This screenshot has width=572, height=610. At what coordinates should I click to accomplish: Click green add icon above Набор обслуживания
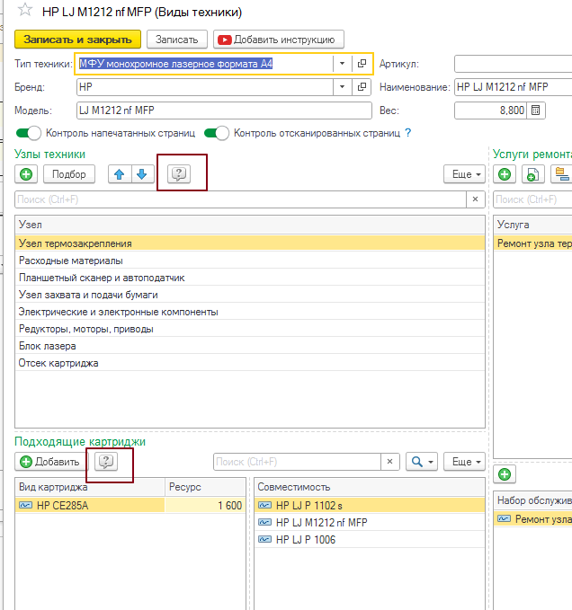(x=505, y=474)
